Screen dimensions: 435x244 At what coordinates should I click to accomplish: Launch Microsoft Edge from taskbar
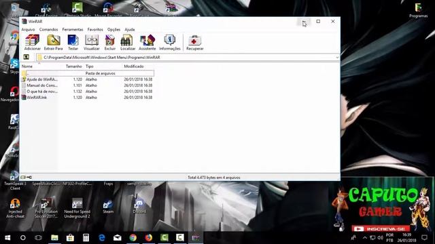pos(102,238)
